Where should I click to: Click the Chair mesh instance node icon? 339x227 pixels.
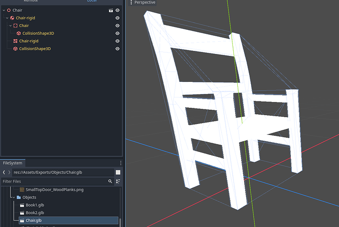click(15, 25)
